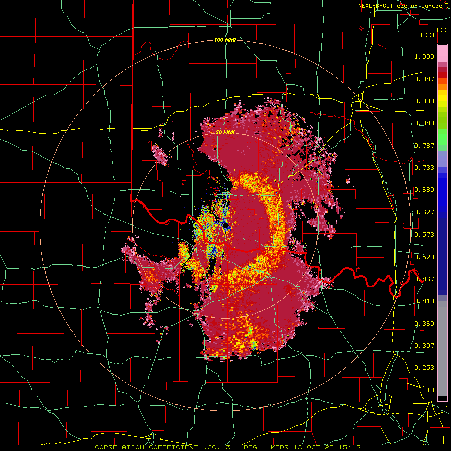This screenshot has height=451, width=451.
Task: Pick the bright green segment of the color bar
Action: [442, 137]
